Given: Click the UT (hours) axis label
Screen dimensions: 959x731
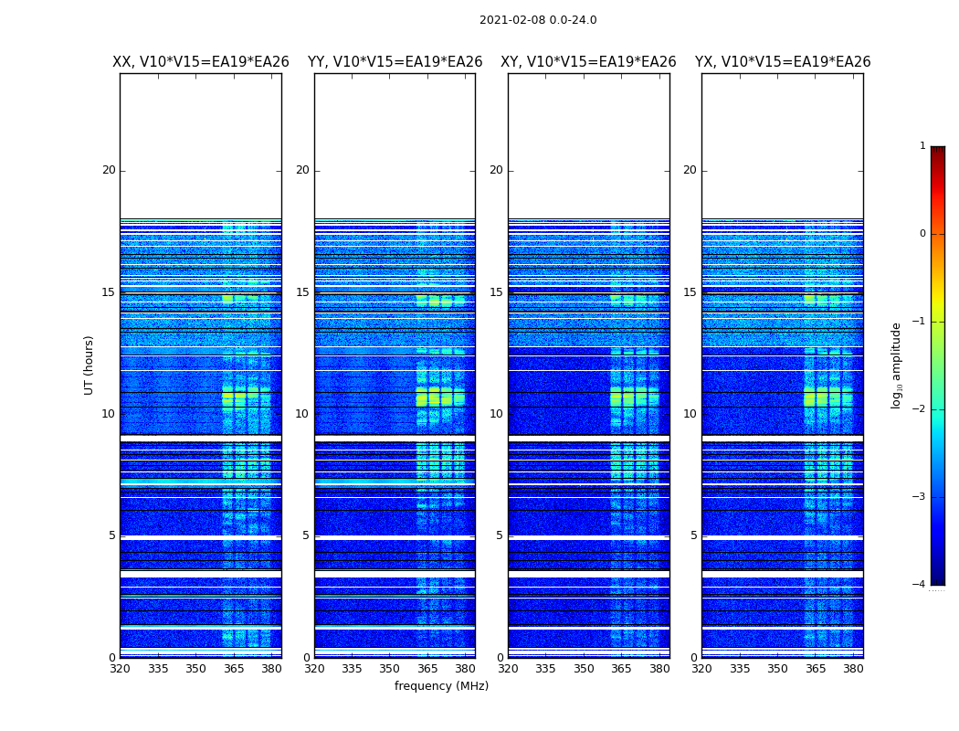Looking at the screenshot, I should coord(89,365).
